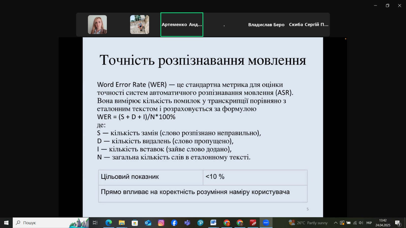Open the green P app on taskbar

click(x=200, y=223)
